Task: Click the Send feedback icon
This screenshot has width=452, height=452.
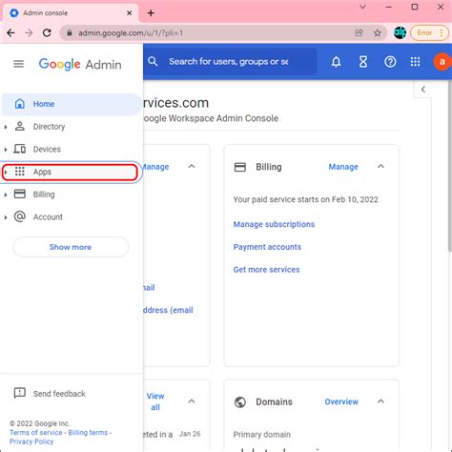Action: tap(20, 393)
